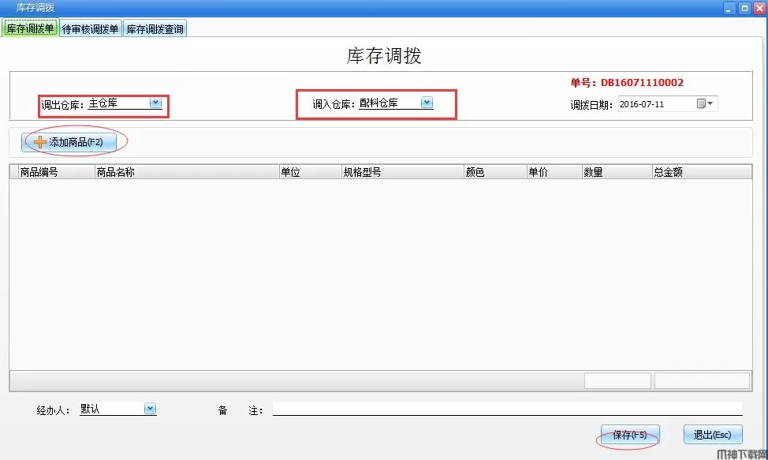Expand the 调入仓库 dropdown arrow

(427, 103)
